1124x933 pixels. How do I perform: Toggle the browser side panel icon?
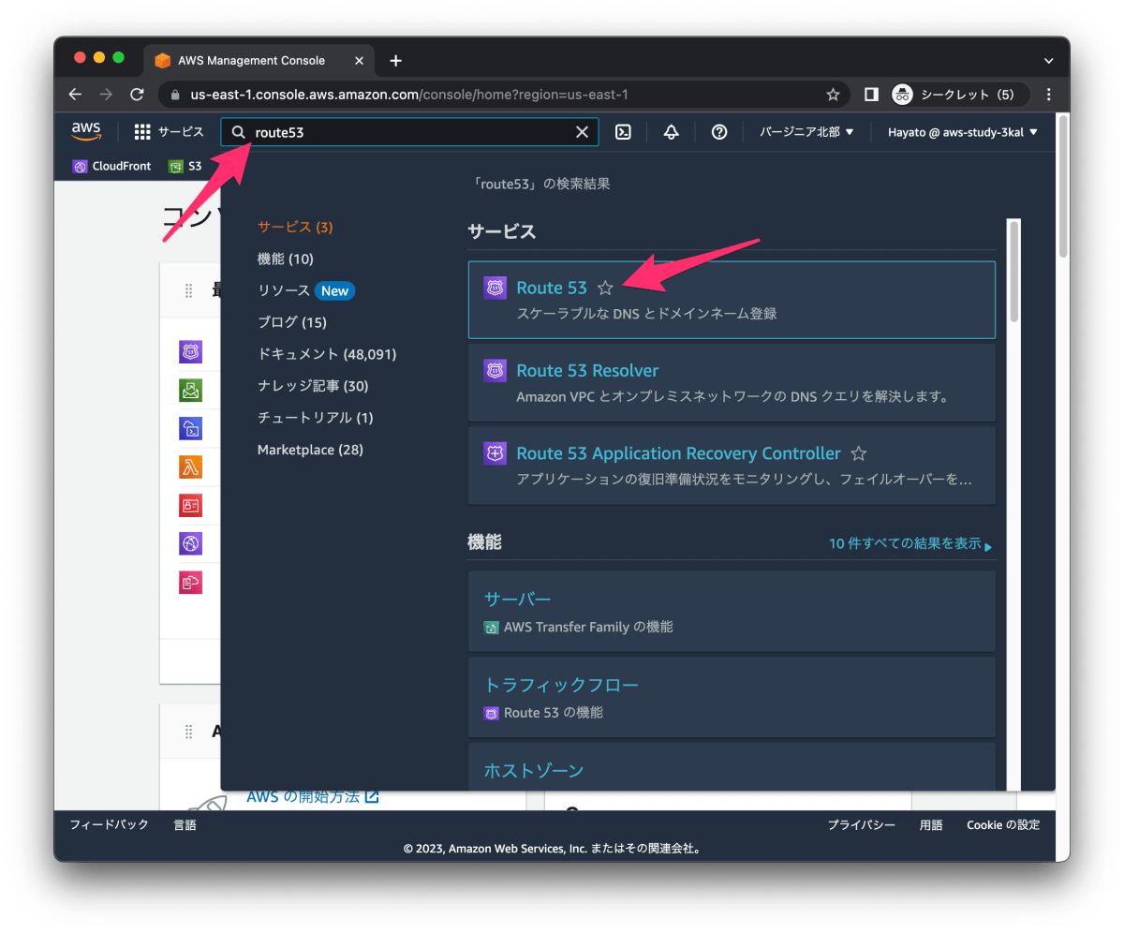[x=871, y=95]
